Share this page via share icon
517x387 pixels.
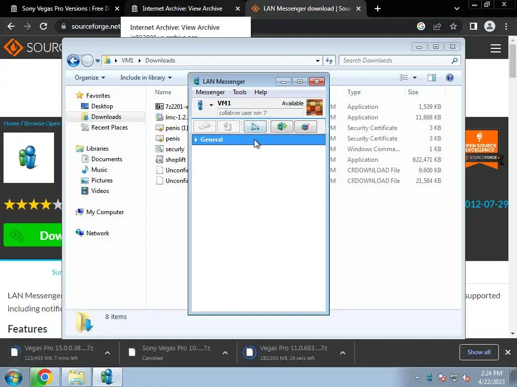click(437, 26)
